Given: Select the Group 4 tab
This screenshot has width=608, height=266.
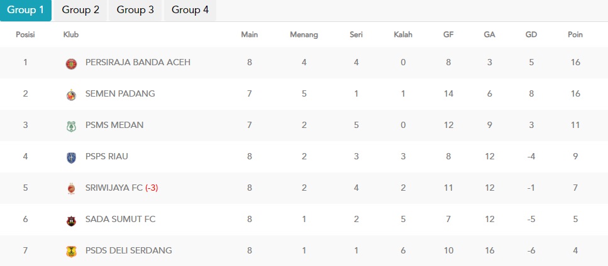Looking at the screenshot, I should [x=190, y=11].
